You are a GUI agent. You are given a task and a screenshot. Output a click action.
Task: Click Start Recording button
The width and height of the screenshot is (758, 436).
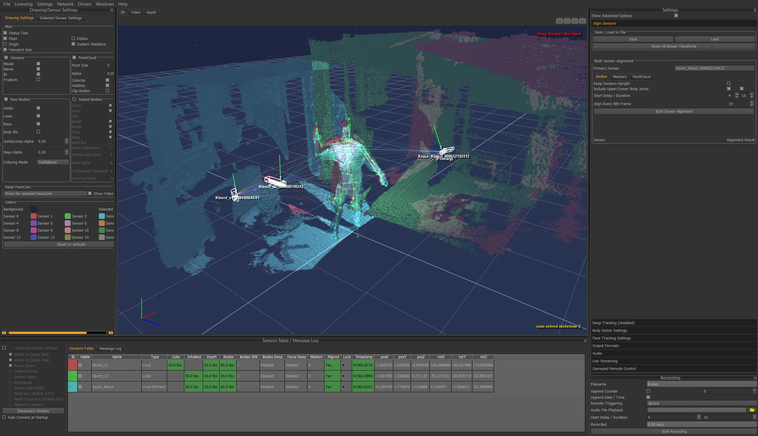(x=673, y=432)
